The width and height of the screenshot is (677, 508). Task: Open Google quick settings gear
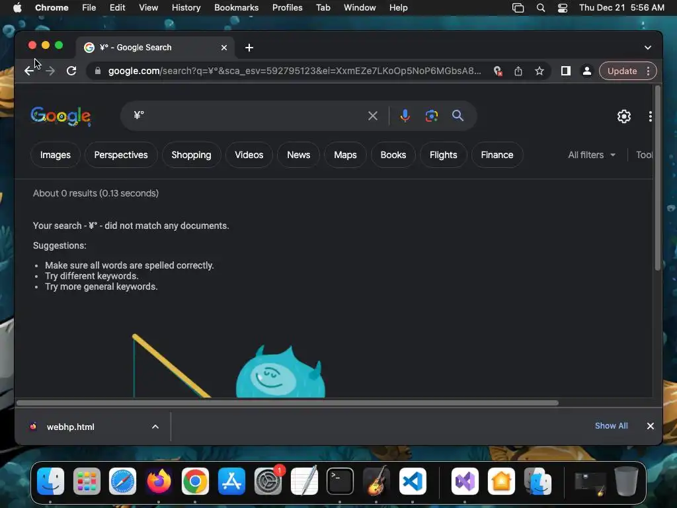pyautogui.click(x=624, y=116)
